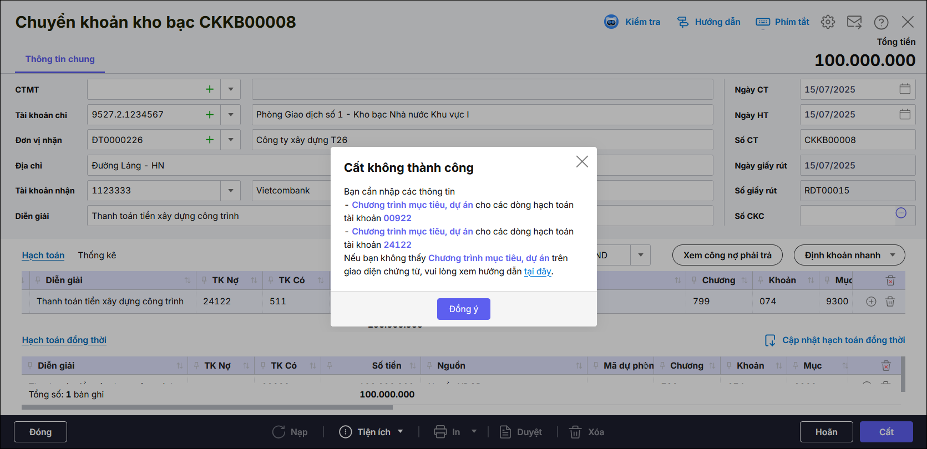Sort Hạch toán đồng thời table by Nguồn
Screen dimensions: 927x449
coord(579,366)
